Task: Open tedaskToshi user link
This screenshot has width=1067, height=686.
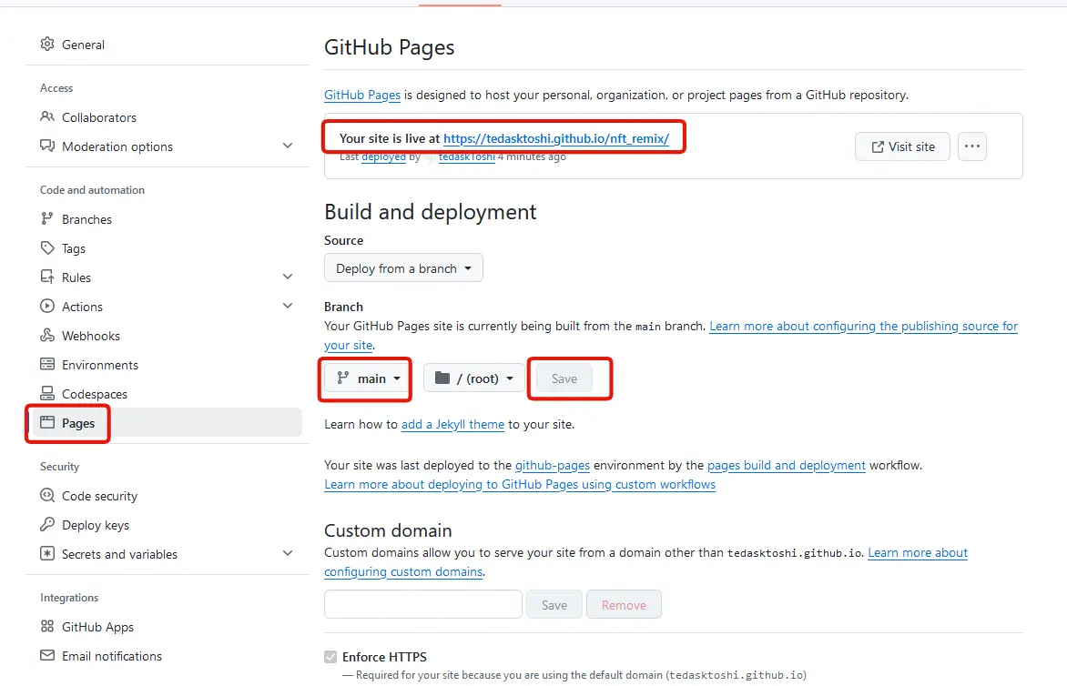Action: pyautogui.click(x=467, y=157)
